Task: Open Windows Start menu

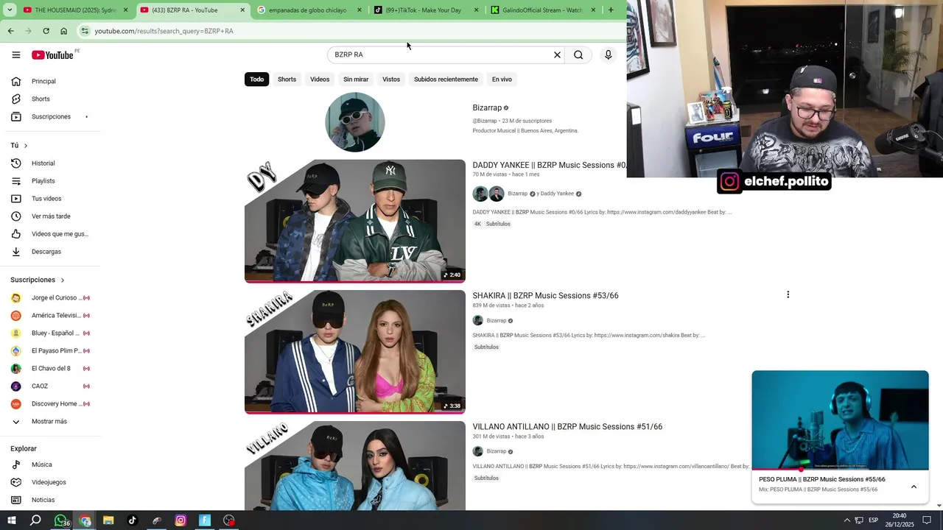Action: click(12, 520)
